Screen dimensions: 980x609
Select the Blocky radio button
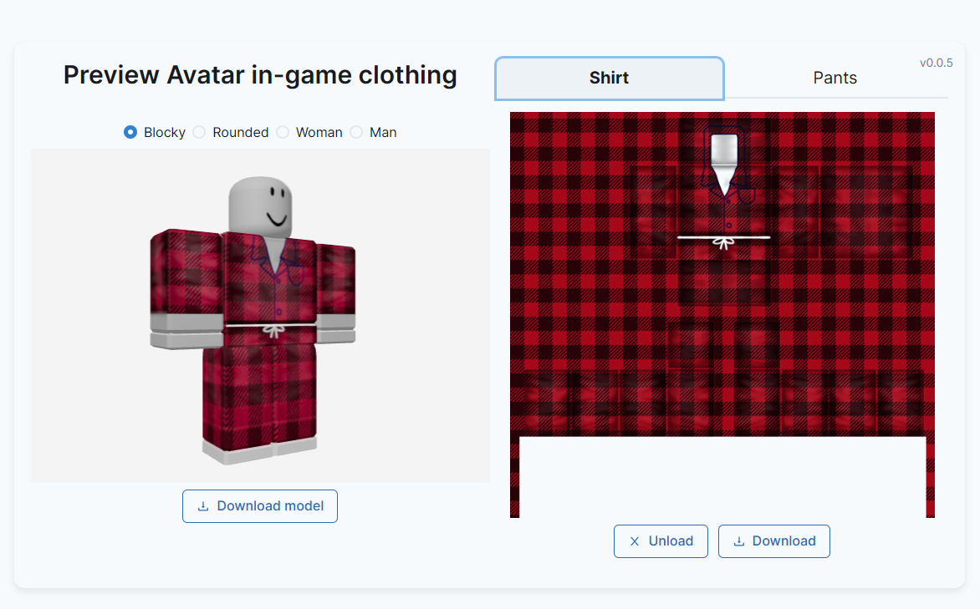[130, 133]
